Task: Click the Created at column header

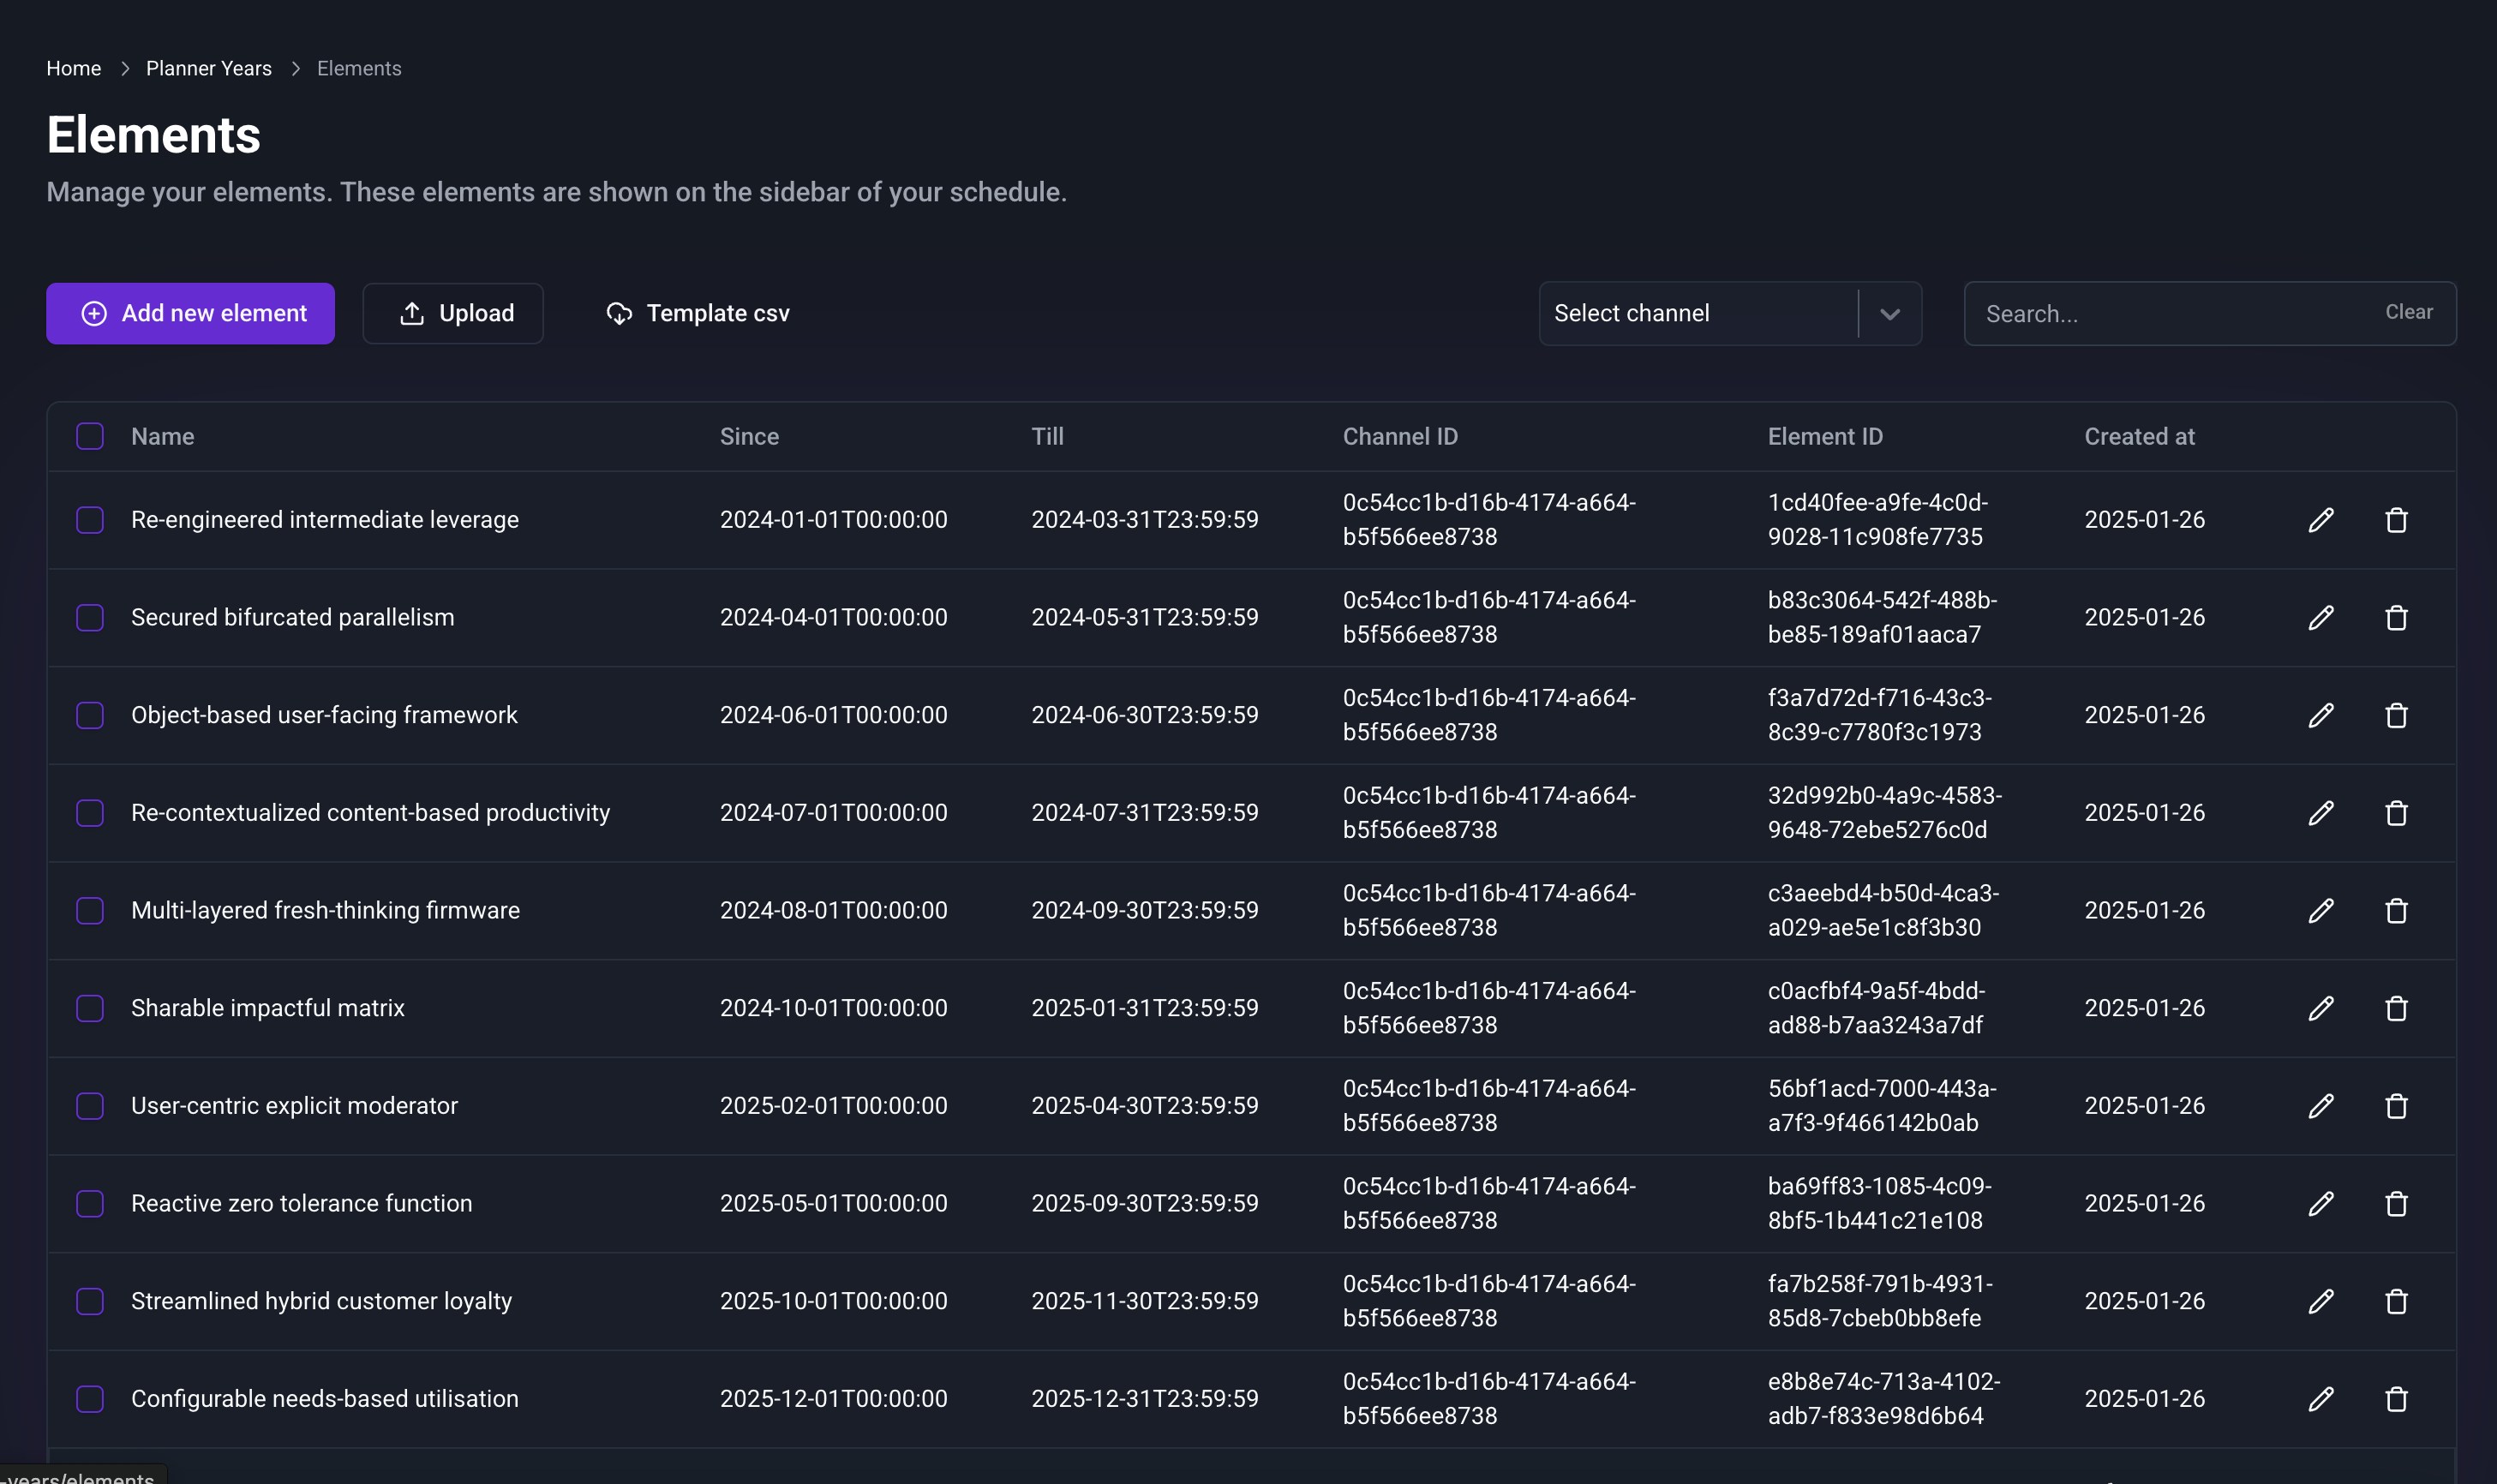Action: [2139, 436]
